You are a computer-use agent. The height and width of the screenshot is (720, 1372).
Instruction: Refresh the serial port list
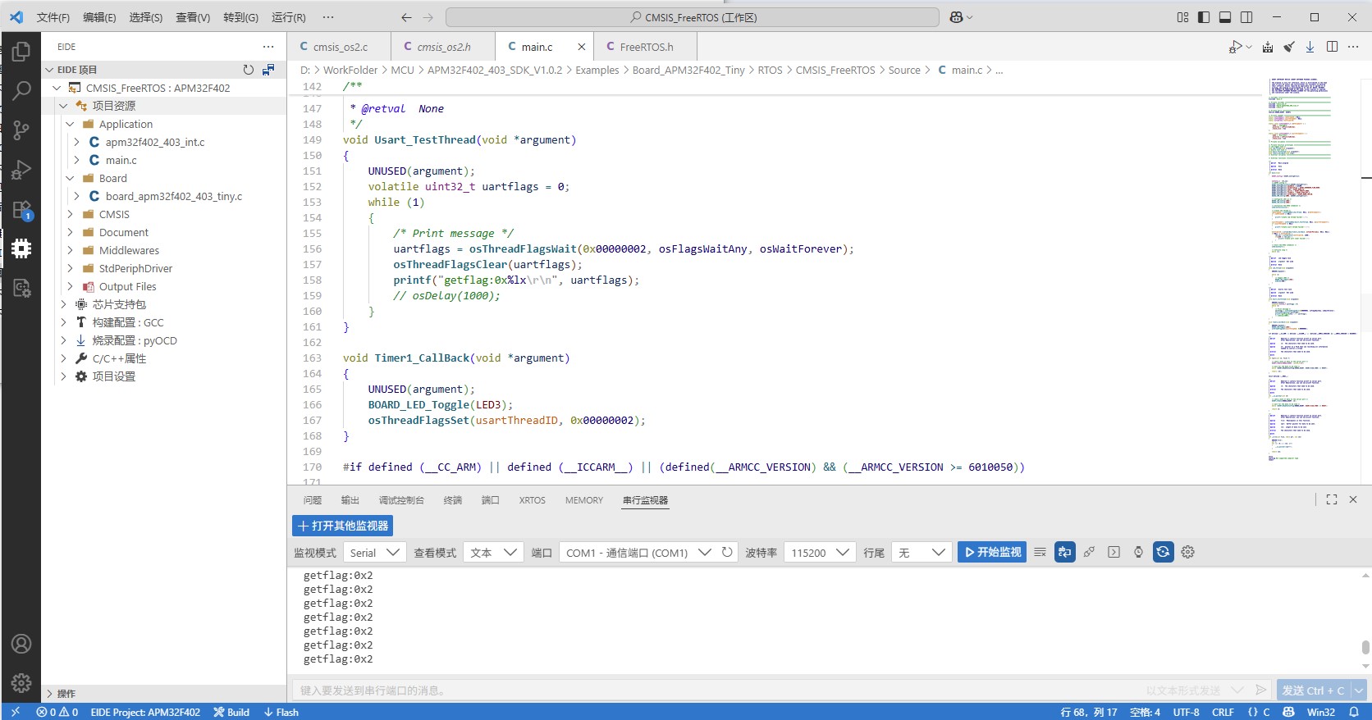pyautogui.click(x=727, y=552)
